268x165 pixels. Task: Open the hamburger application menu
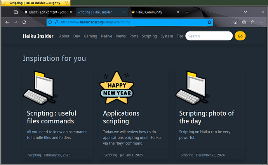tap(261, 22)
